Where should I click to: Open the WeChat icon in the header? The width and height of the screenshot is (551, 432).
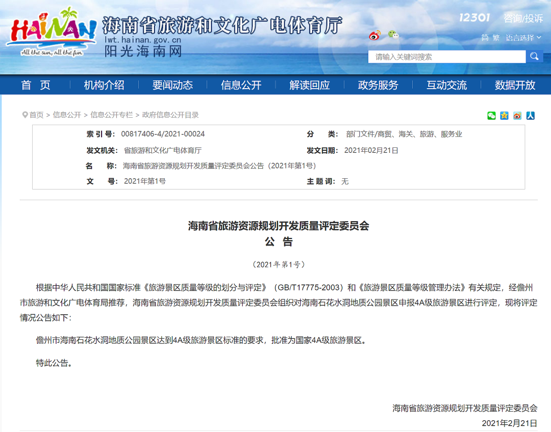point(393,35)
